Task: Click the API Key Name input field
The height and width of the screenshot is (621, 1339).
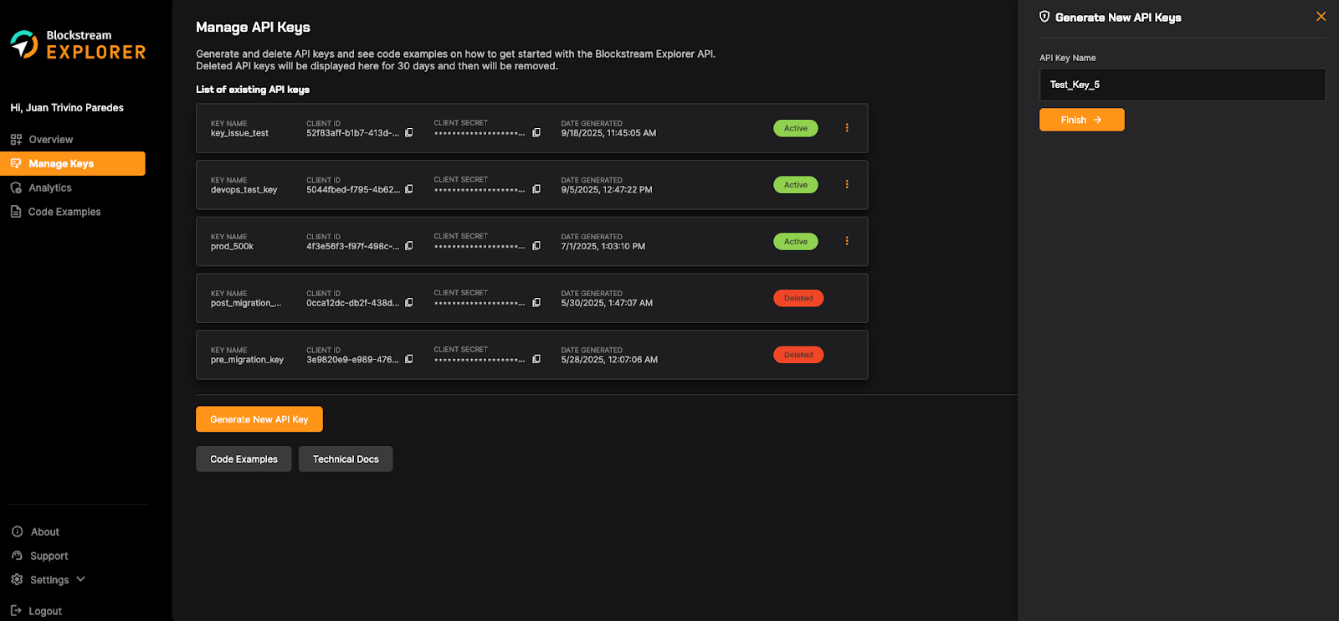Action: [x=1183, y=85]
